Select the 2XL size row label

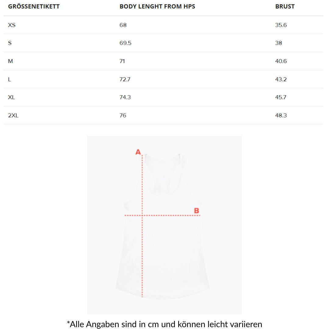(x=13, y=115)
